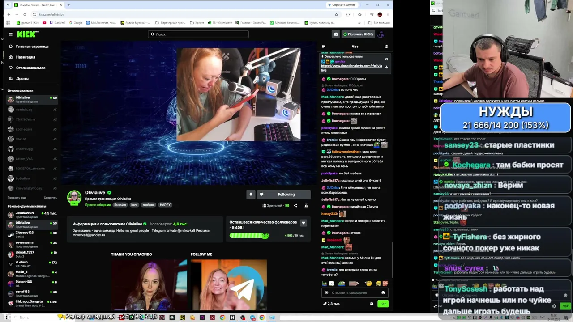Share the Olivialive stream

point(295,206)
